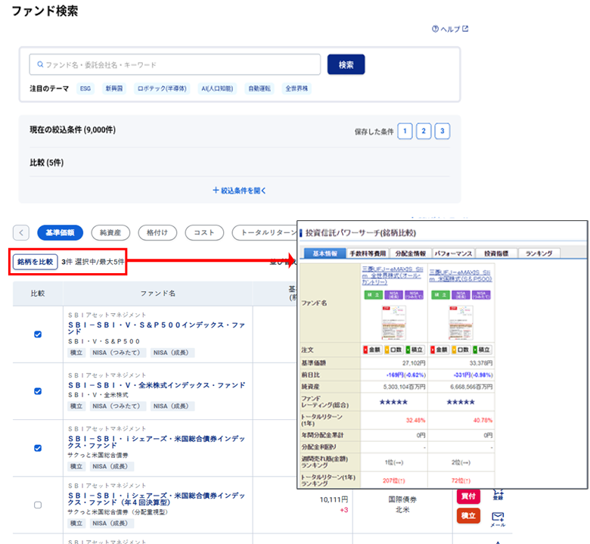Image resolution: width=590 pixels, height=544 pixels.
Task: Click the 登録 star register icon
Action: coord(498,495)
